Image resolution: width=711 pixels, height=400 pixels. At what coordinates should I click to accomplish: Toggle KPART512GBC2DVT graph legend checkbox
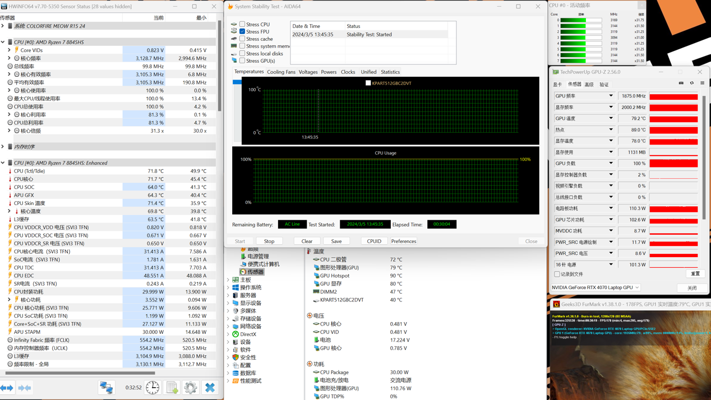coord(368,83)
